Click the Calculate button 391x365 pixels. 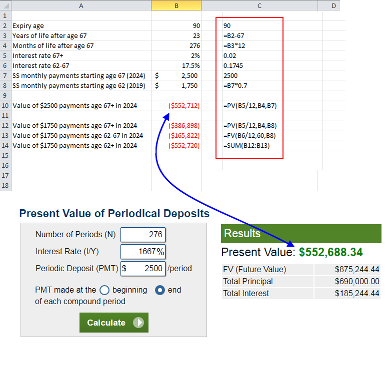[x=113, y=323]
